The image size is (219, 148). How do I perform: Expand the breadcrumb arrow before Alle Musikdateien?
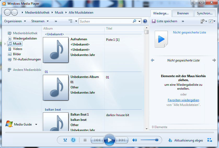pyautogui.click(x=66, y=13)
